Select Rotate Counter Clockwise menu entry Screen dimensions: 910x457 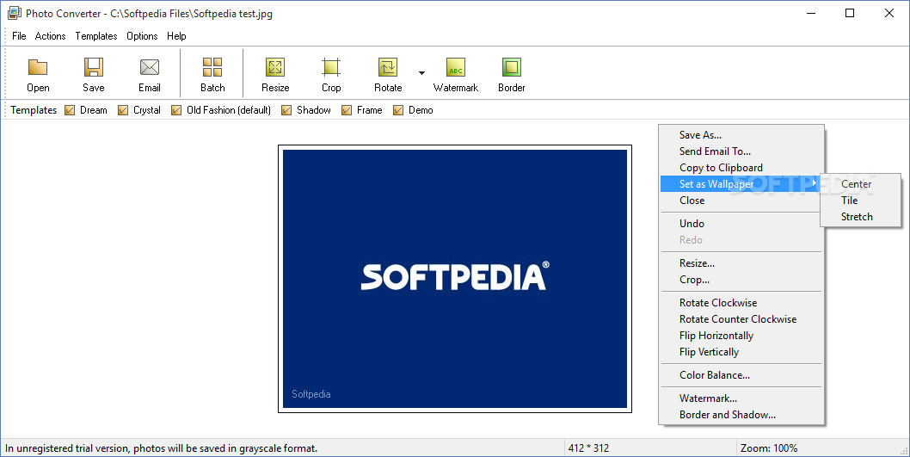coord(741,318)
